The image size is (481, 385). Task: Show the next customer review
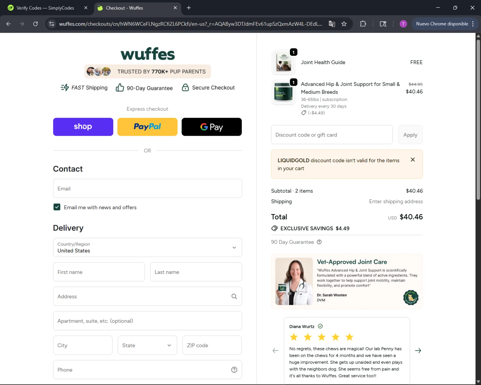pos(418,351)
